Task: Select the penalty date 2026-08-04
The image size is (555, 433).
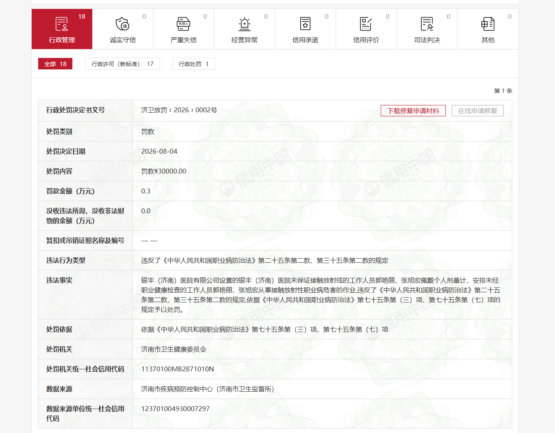Action: (x=159, y=151)
